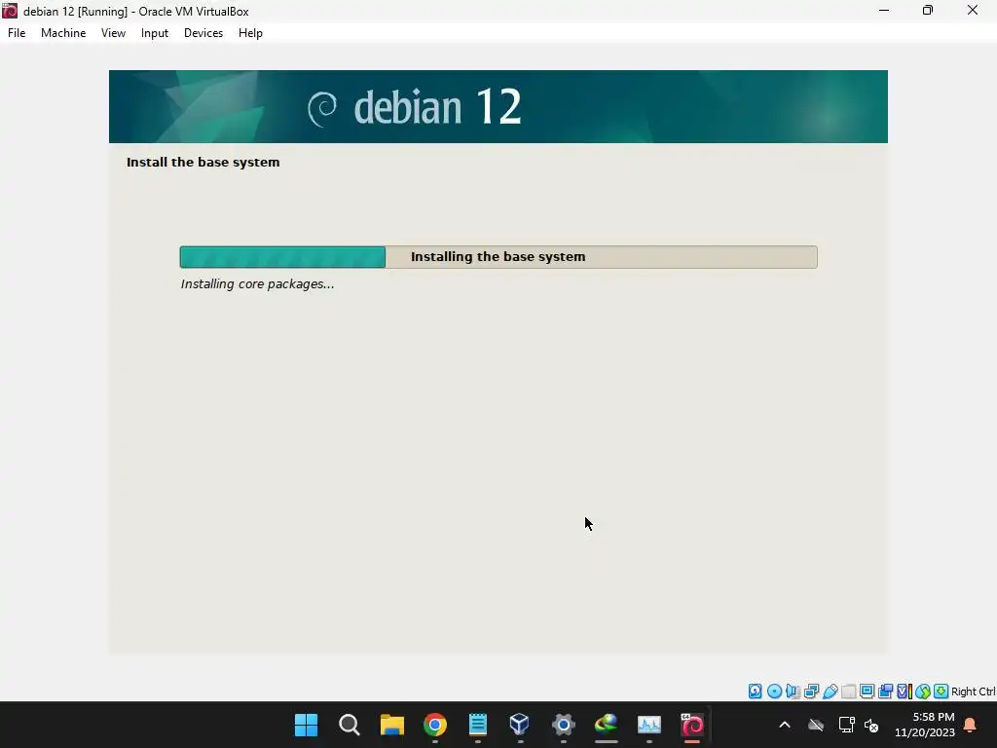997x748 pixels.
Task: Select the debian VM taskbar icon
Action: point(692,725)
